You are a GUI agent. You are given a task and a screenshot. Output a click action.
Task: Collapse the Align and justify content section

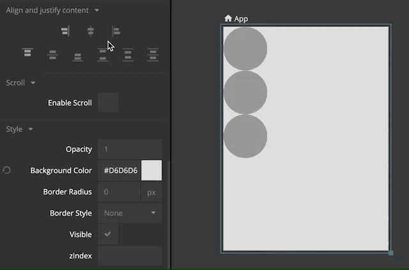click(96, 11)
